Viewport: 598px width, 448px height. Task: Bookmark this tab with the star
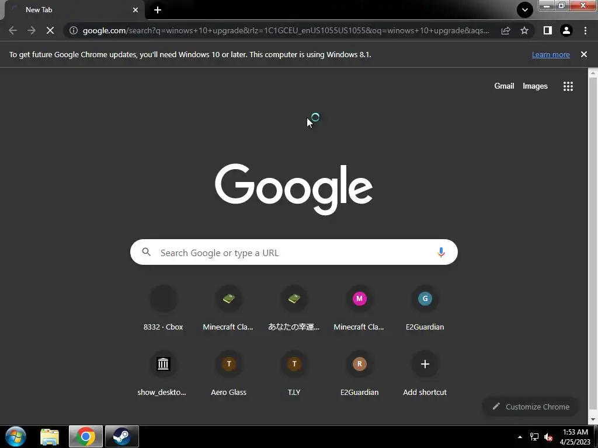(524, 30)
